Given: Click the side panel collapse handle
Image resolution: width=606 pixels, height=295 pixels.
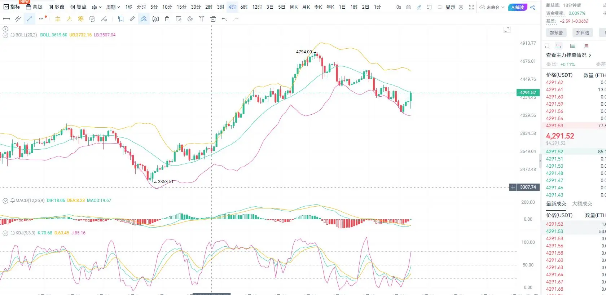Looking at the screenshot, I should point(540,160).
